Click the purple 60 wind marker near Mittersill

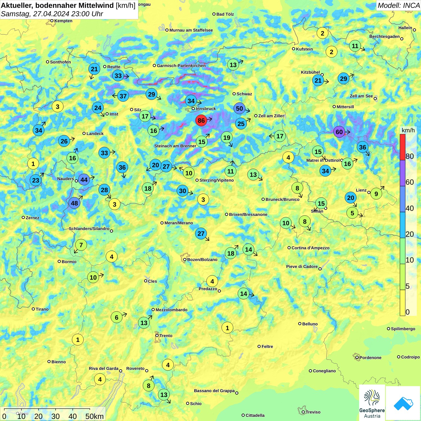point(339,132)
